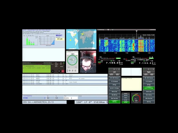Select 15 10 Vertical on Right panel
The image size is (178, 133).
(149, 81)
